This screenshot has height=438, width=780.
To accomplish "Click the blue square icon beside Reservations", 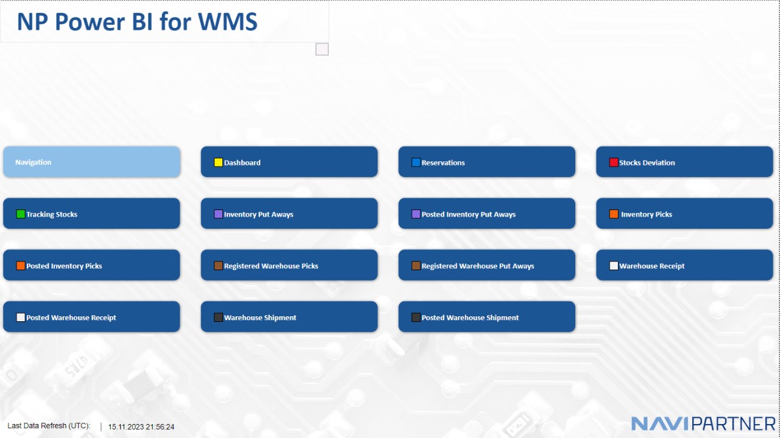I will click(x=416, y=162).
